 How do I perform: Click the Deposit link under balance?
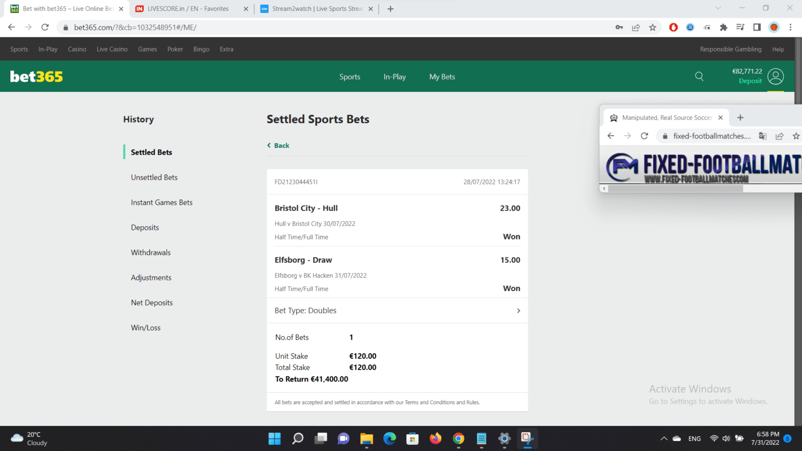[750, 81]
